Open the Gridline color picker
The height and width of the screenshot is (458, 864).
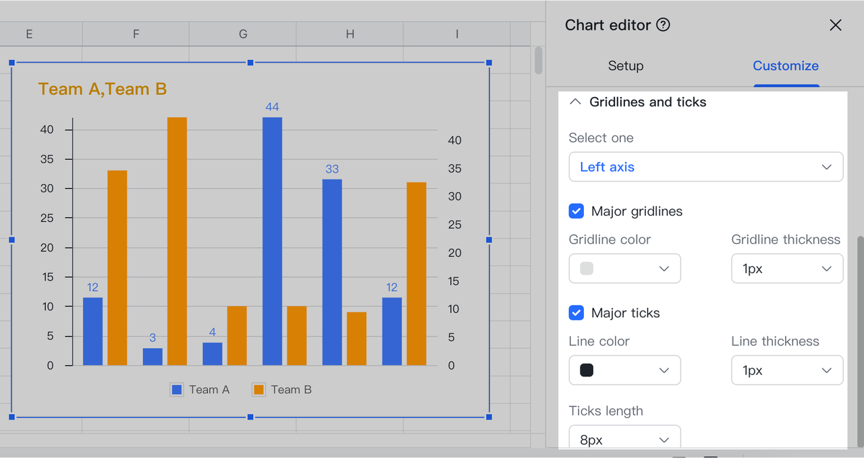click(x=624, y=268)
